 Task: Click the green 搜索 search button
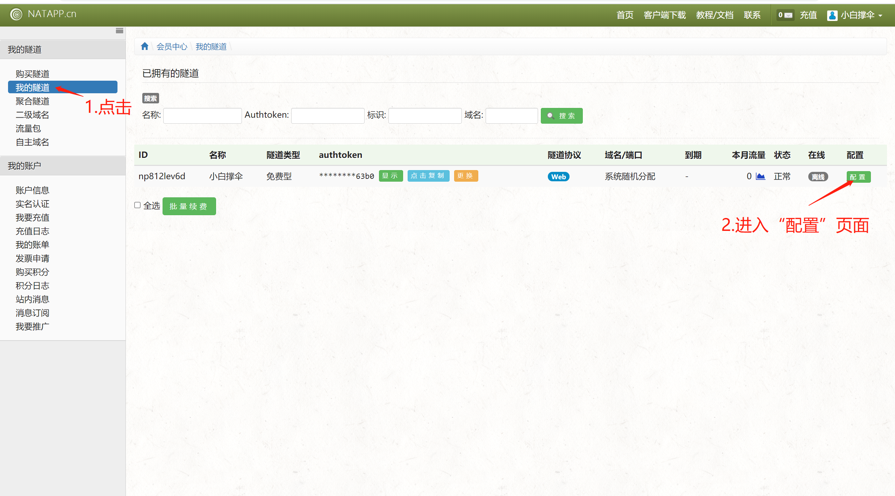tap(561, 116)
